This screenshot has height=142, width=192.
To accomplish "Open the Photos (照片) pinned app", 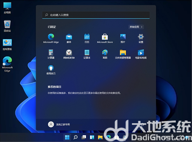I will pos(123,38).
